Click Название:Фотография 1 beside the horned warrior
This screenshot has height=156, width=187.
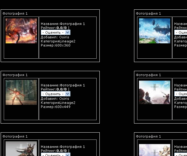coord(63,147)
